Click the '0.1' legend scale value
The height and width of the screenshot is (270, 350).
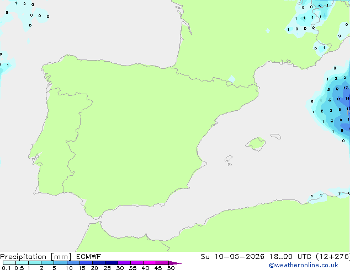click(x=6, y=268)
